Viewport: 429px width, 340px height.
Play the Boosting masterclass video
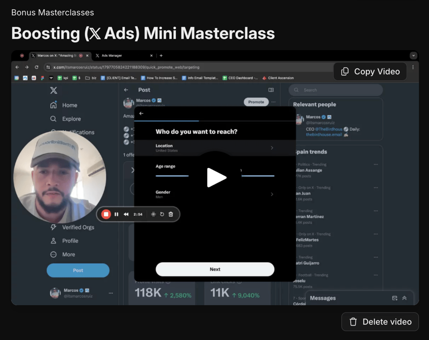click(x=216, y=178)
